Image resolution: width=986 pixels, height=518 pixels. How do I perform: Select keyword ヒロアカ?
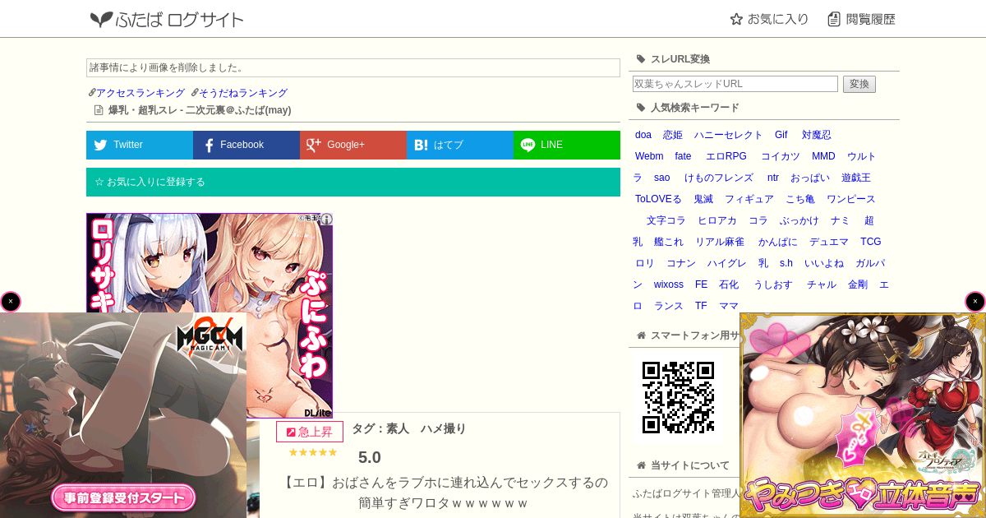717,220
